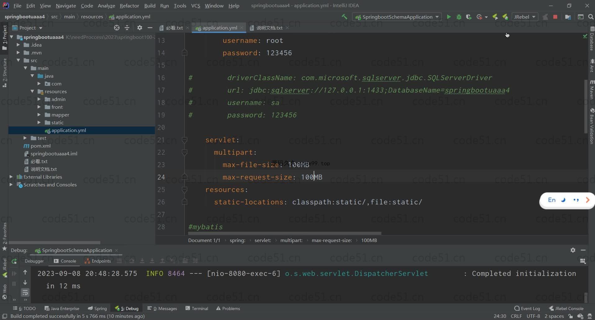595x320 pixels.
Task: Click down arrow in console gutter
Action: click(25, 282)
